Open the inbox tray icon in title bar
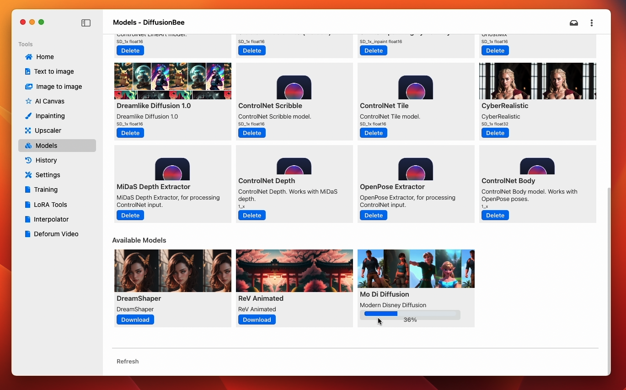Viewport: 626px width, 390px height. point(573,23)
